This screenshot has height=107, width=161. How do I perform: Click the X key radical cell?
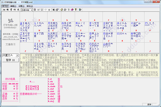coord(40,47)
